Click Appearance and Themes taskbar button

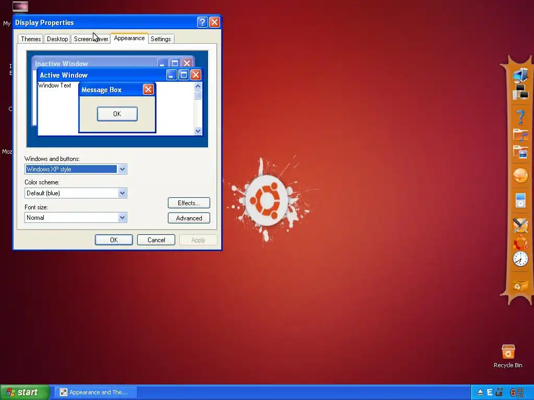point(96,392)
